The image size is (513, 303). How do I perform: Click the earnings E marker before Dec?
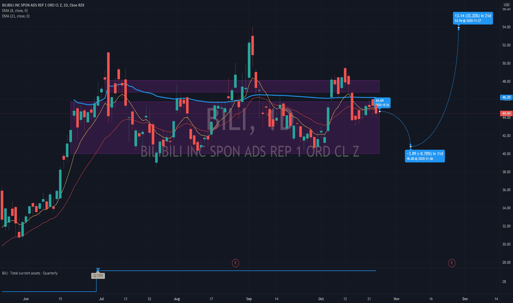(451, 263)
